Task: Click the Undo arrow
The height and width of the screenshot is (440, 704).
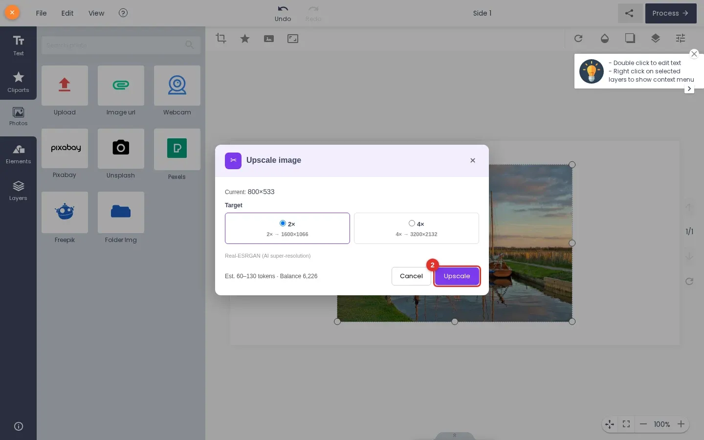Action: pos(283,13)
